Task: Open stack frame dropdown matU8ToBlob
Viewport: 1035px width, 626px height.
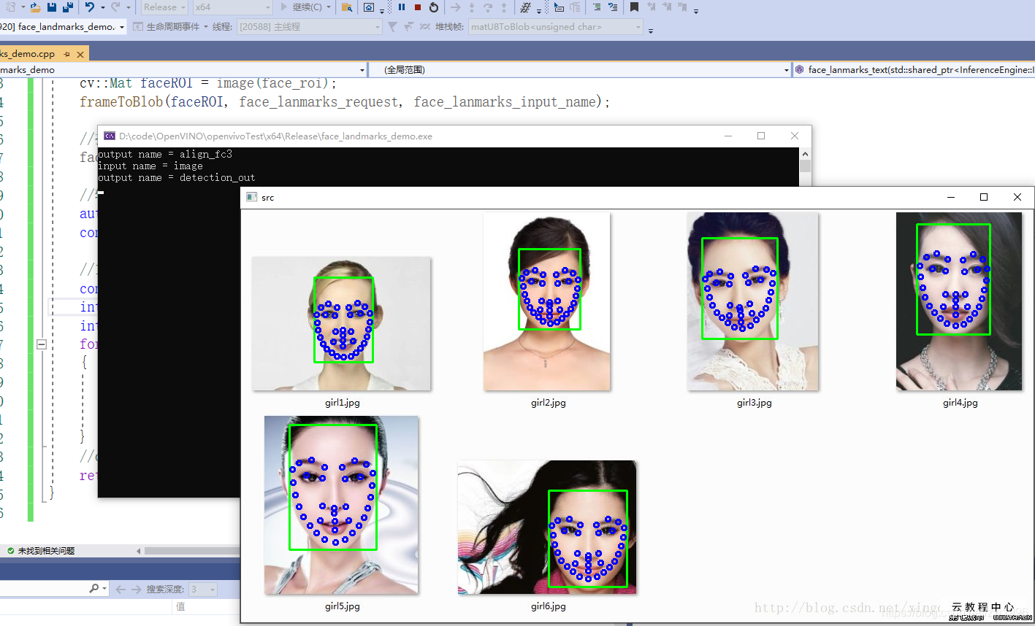Action: [556, 27]
